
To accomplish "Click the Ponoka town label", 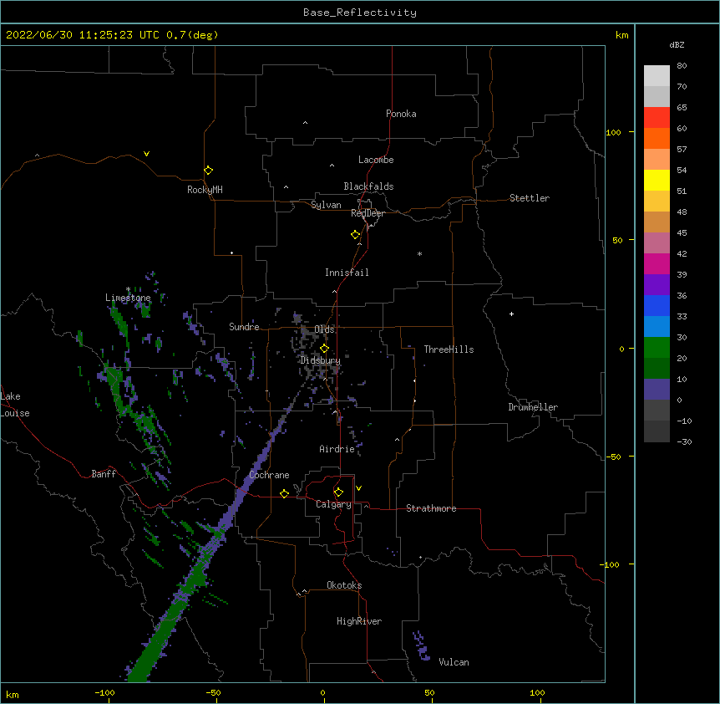I will click(401, 114).
